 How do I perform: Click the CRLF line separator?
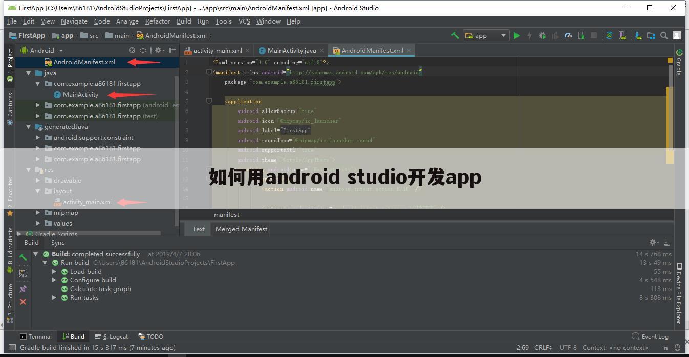(543, 348)
